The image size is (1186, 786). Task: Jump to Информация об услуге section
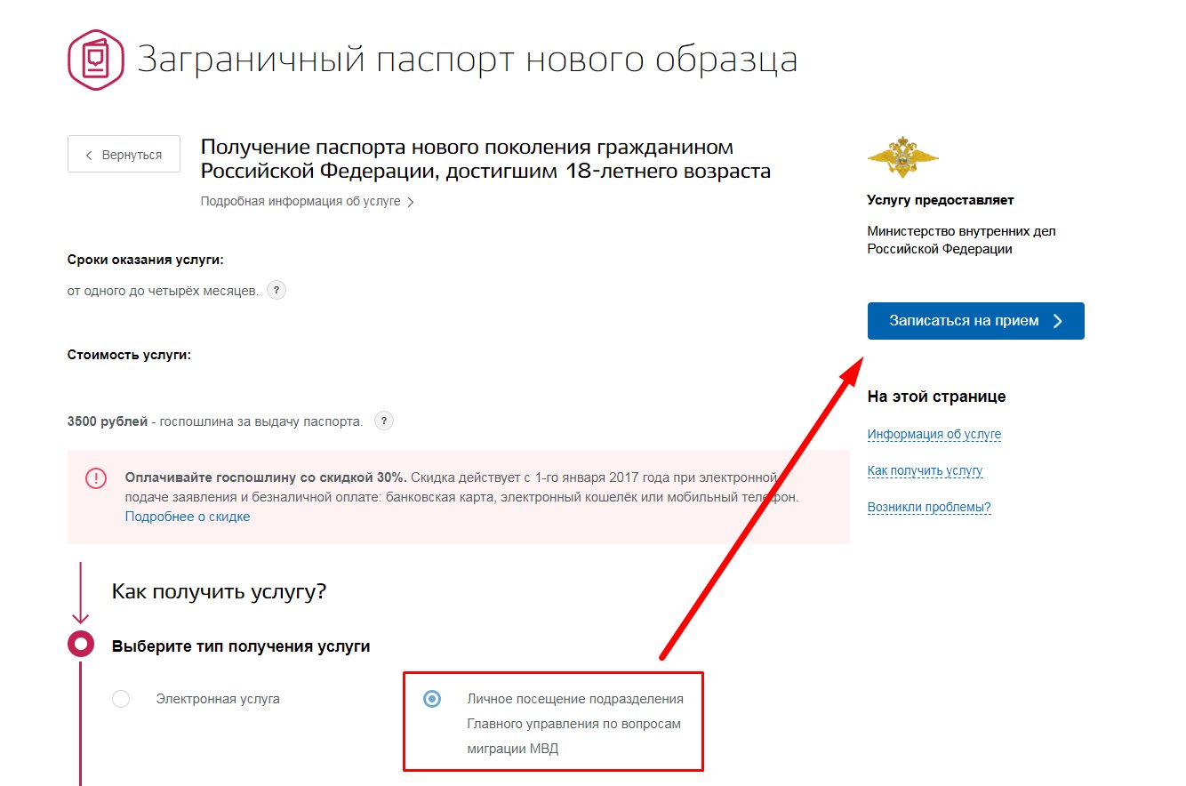pyautogui.click(x=934, y=435)
